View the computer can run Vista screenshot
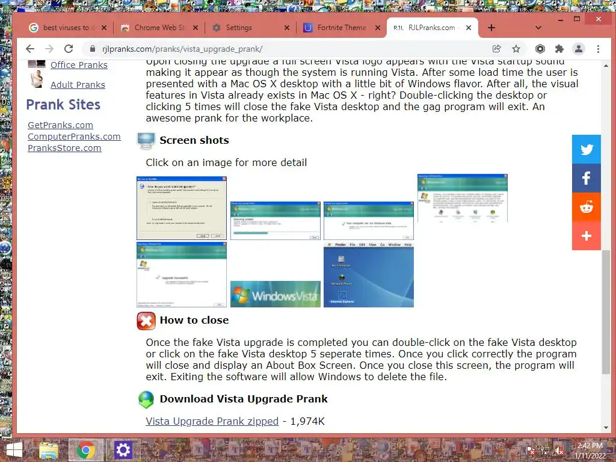616x462 pixels. click(x=369, y=220)
